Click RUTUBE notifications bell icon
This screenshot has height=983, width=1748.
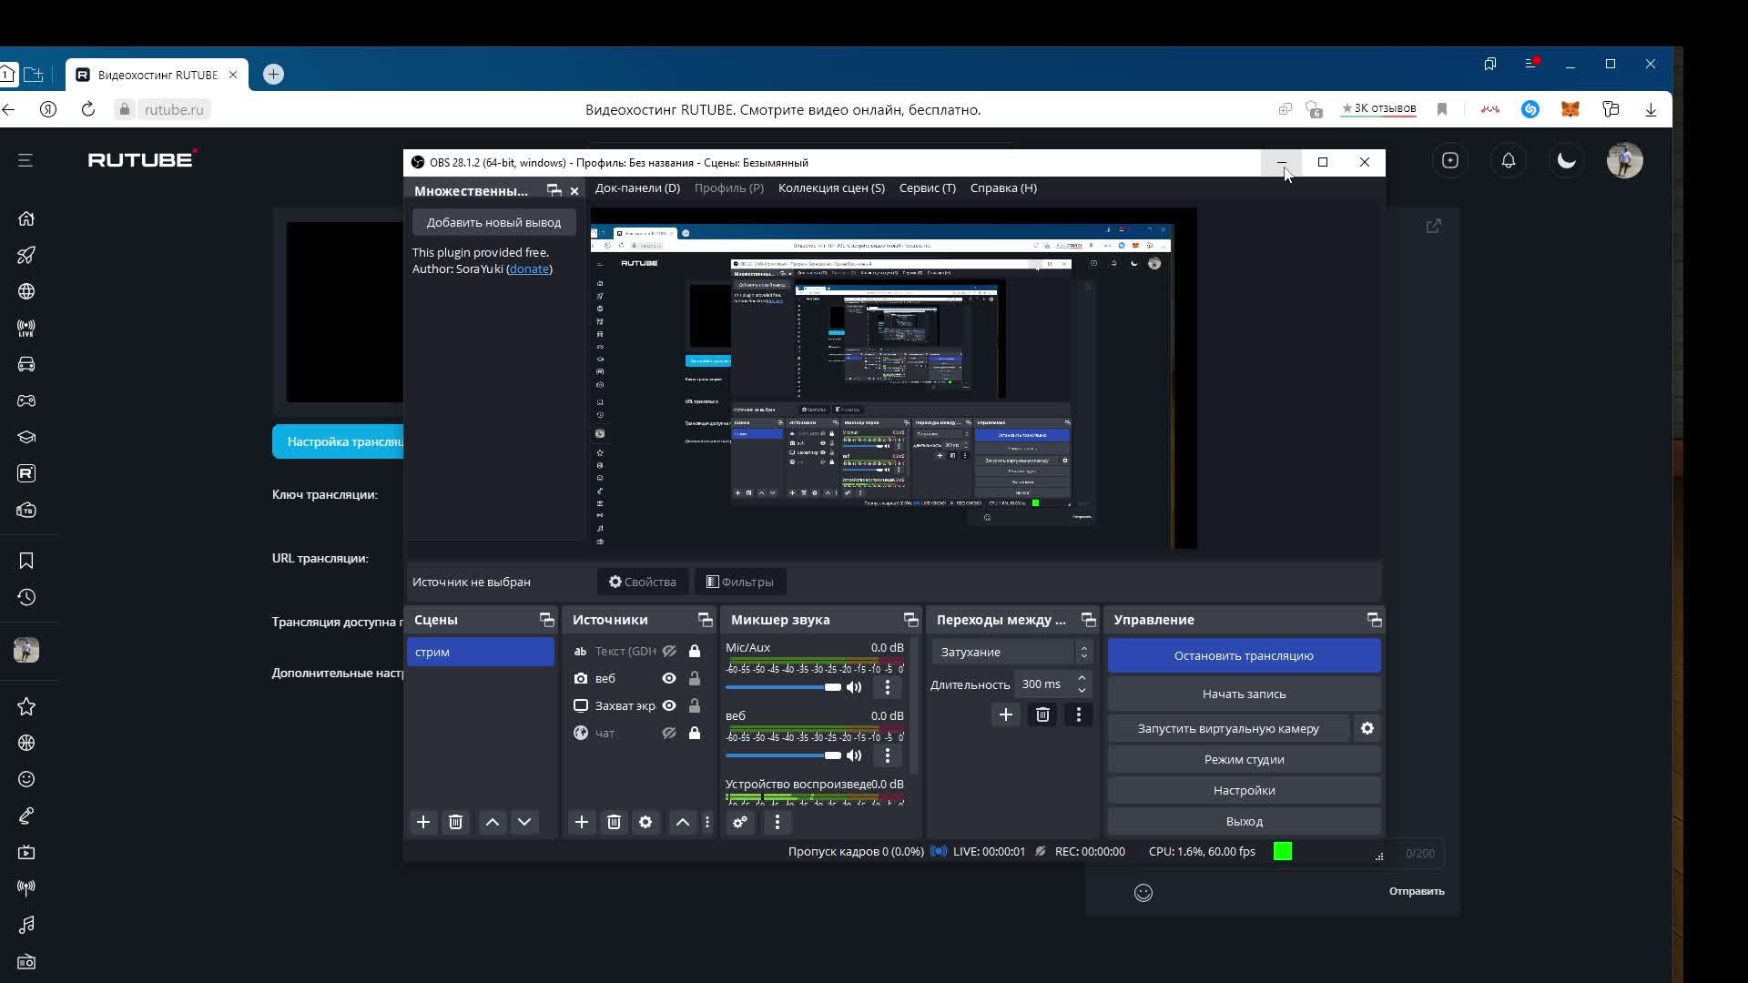coord(1509,161)
